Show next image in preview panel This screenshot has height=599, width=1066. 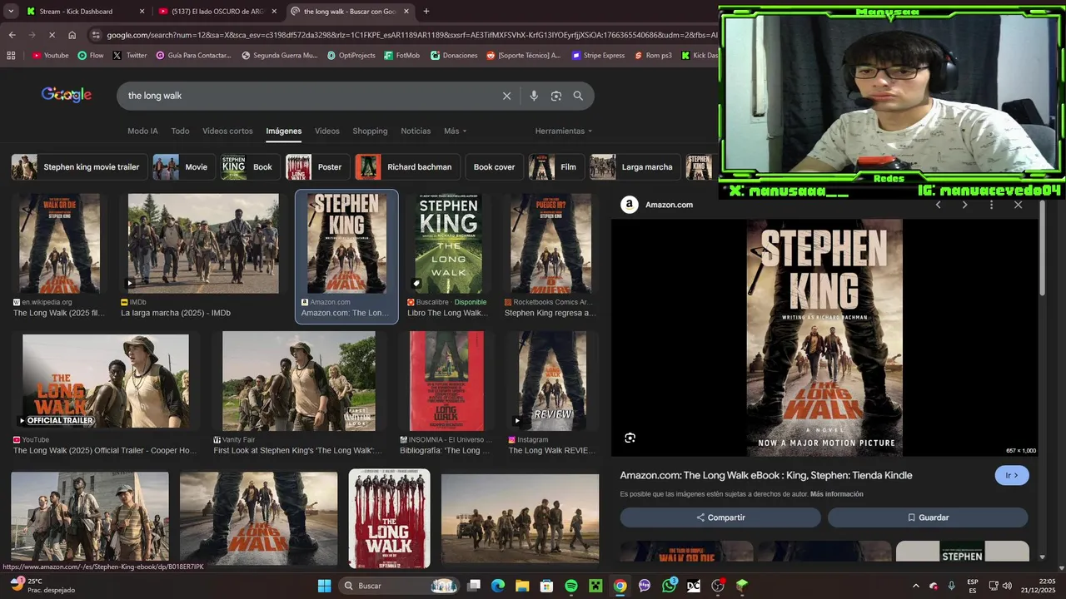964,205
